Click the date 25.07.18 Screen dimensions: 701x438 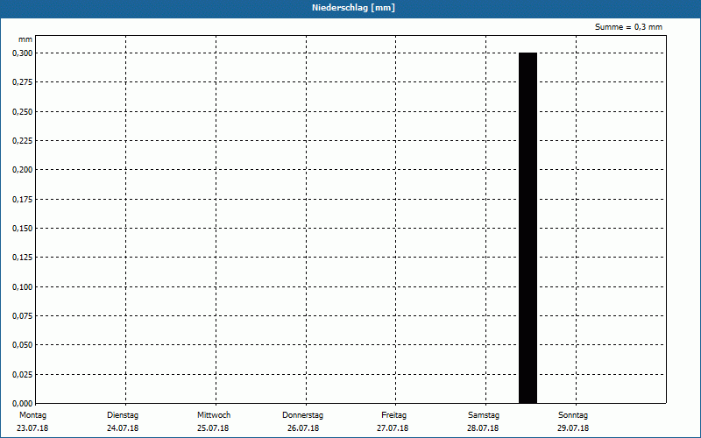[x=213, y=428]
